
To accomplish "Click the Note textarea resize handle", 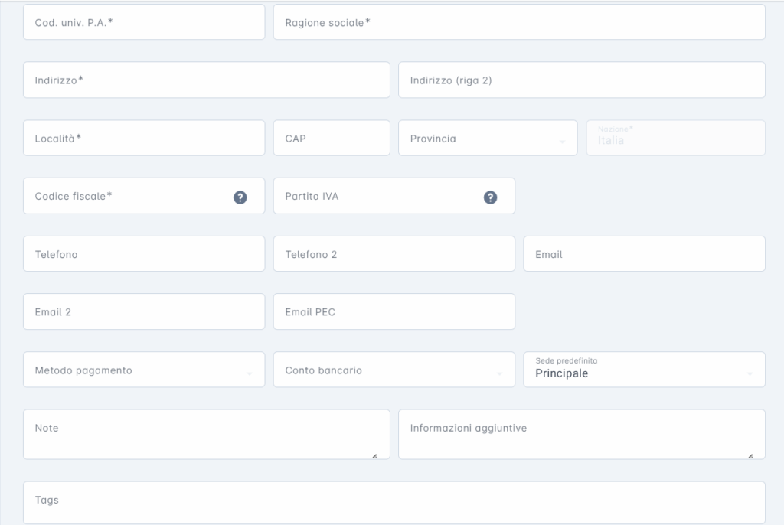I will click(x=374, y=455).
